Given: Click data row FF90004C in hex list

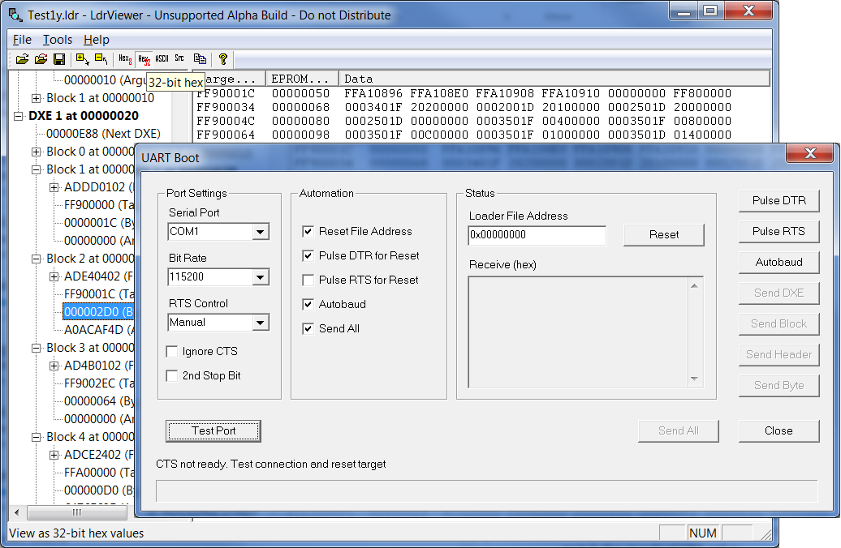Looking at the screenshot, I should coord(464,121).
